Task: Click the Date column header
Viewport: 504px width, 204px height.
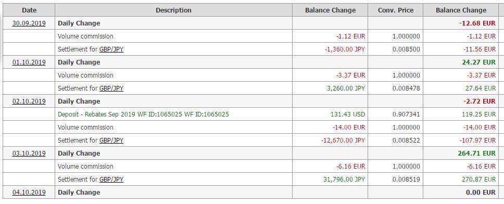Action: point(29,10)
